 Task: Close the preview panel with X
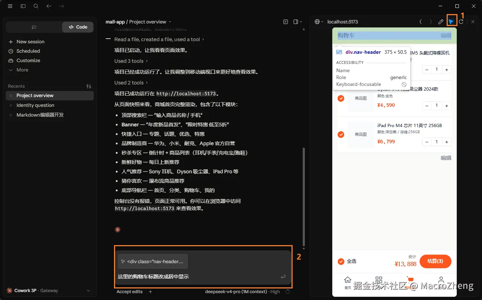(x=473, y=22)
